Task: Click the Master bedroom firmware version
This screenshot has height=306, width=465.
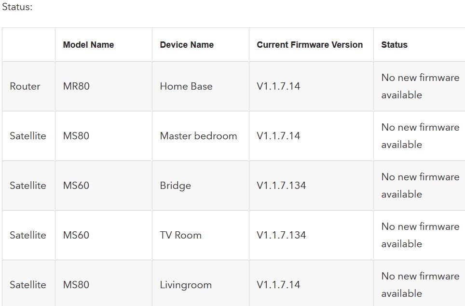Action: (278, 136)
